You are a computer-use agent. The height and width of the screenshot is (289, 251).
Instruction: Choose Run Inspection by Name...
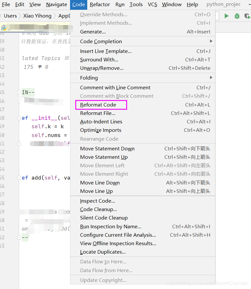coord(143,227)
